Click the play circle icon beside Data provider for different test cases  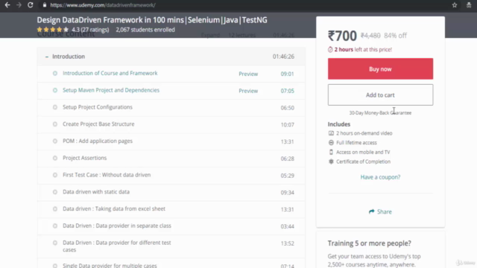coord(55,243)
